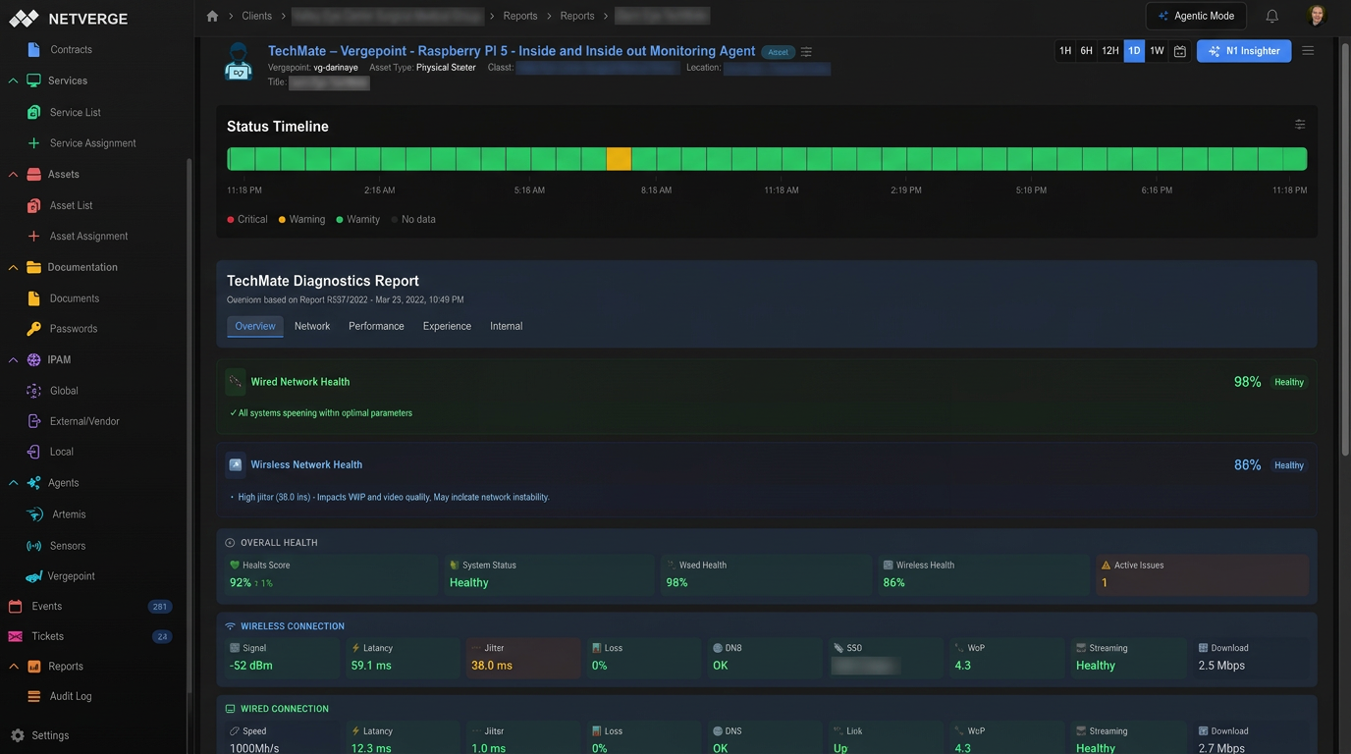The image size is (1351, 754).
Task: Open the calendar date picker icon
Action: tap(1180, 51)
